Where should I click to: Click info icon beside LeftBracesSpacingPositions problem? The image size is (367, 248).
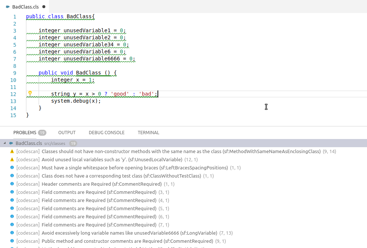[x=12, y=168]
